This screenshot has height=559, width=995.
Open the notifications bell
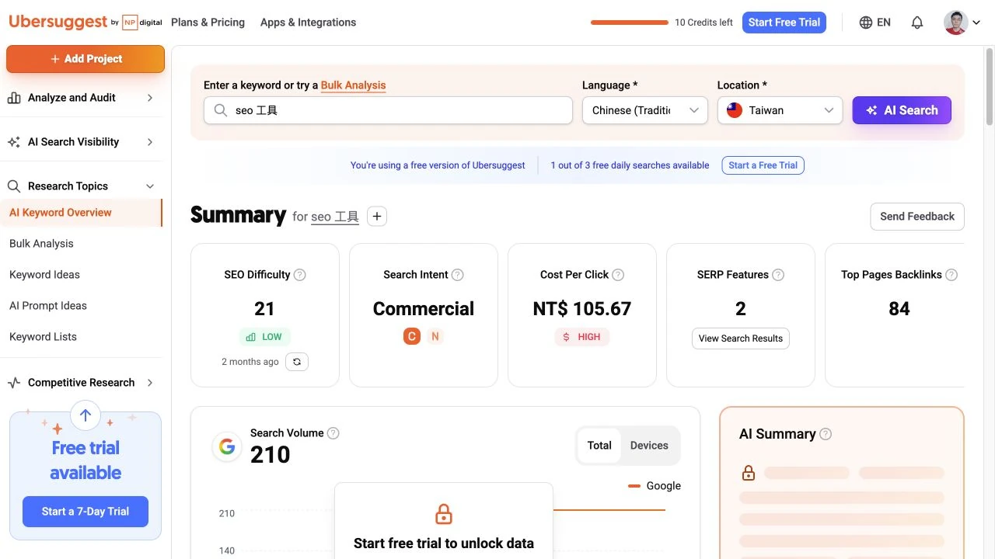[917, 23]
